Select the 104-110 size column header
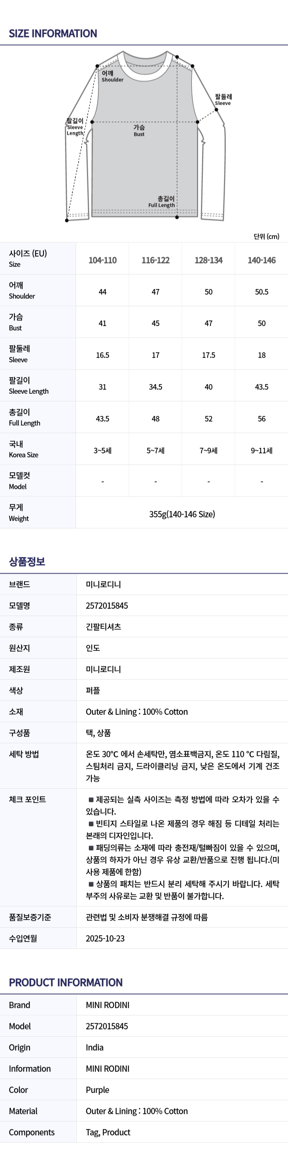The image size is (288, 1167). 102,260
